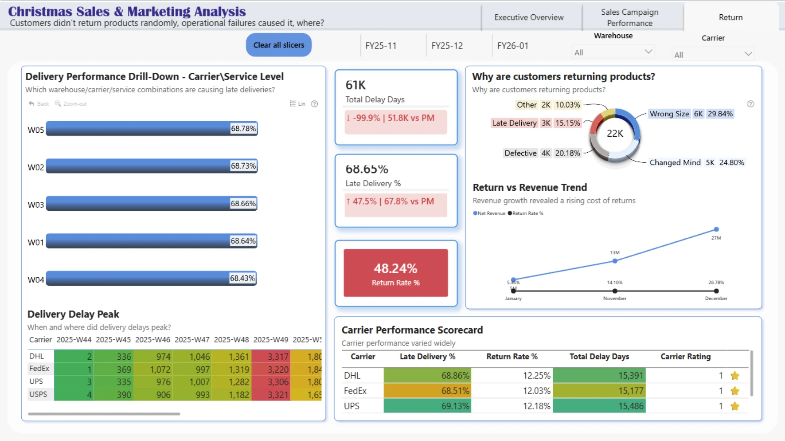Viewport: 785px width, 441px height.
Task: Click the Zoom-out magnifier icon
Action: click(58, 104)
